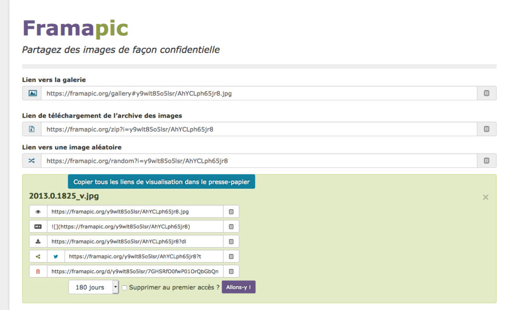Click the 'Allons-y !' button
The image size is (509, 310).
239,287
